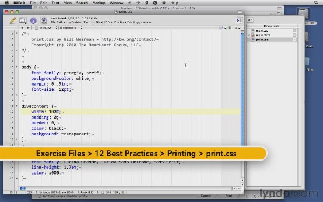The width and height of the screenshot is (323, 202).
Task: Go to next document arrow
Action: click(x=28, y=27)
